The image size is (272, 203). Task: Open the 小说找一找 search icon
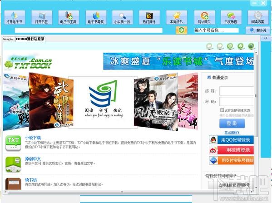[x=123, y=17]
